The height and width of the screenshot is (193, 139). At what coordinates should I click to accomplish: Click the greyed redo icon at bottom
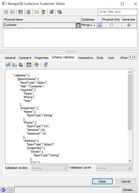click(10, 190)
